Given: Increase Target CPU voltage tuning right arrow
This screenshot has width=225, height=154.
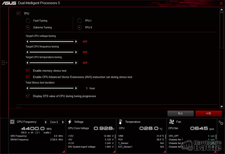Looking at the screenshot, I should (76, 42).
